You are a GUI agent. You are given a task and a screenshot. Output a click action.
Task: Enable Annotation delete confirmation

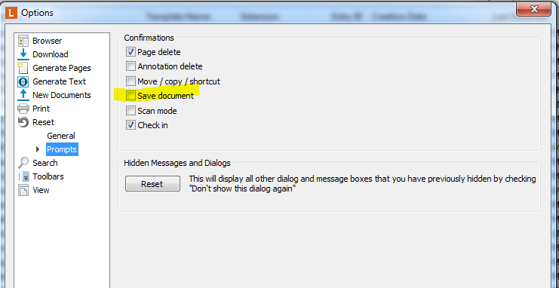pos(131,66)
